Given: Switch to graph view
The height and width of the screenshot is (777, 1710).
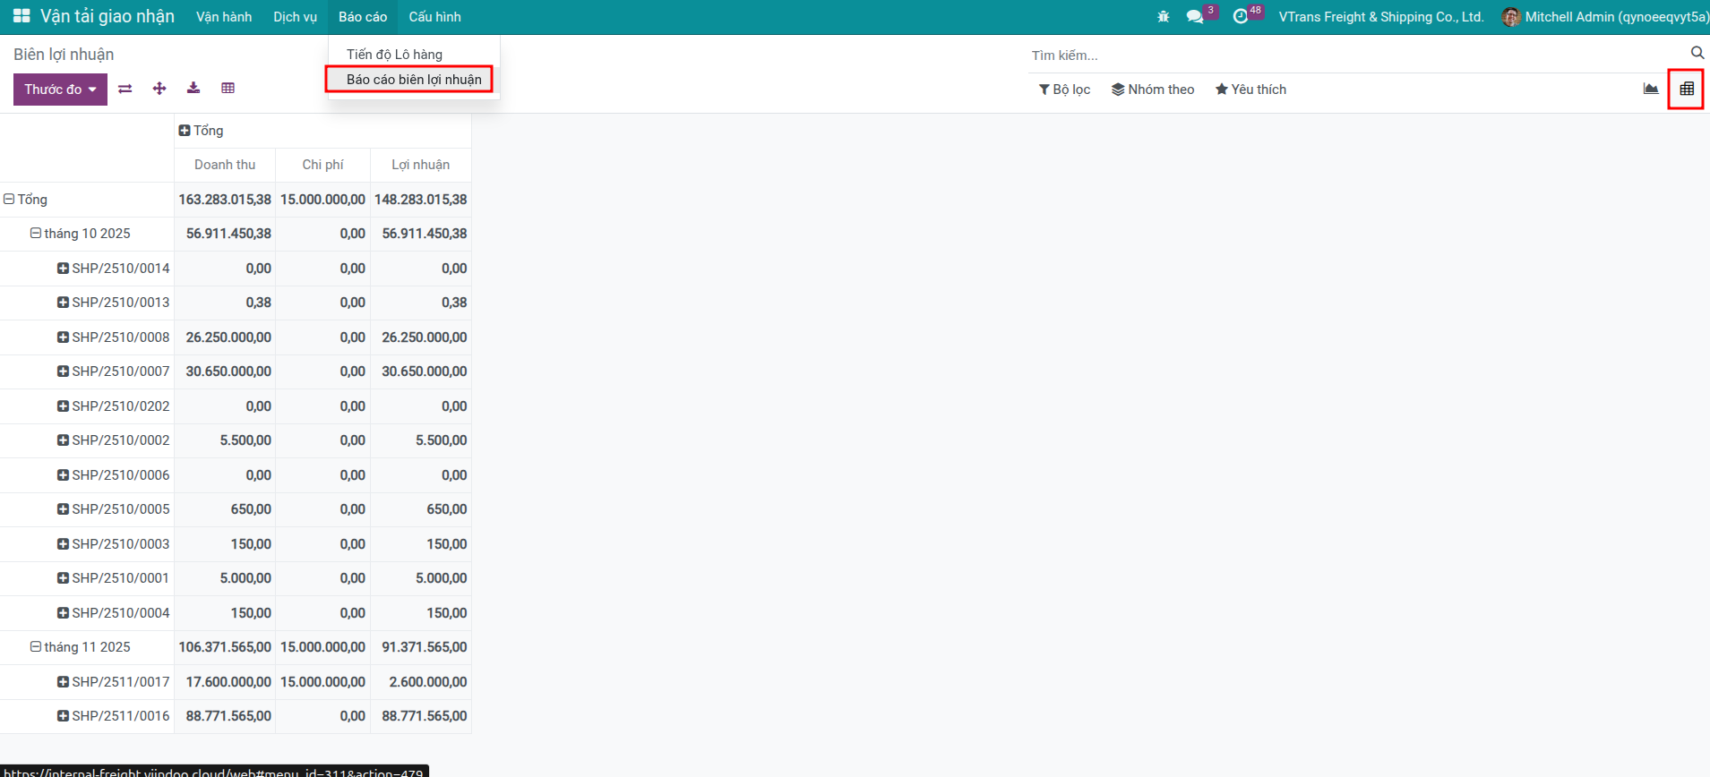Looking at the screenshot, I should 1650,90.
